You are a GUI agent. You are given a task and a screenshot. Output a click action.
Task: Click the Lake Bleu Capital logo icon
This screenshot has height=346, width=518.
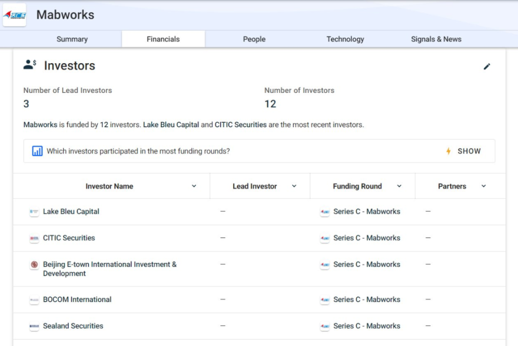(34, 212)
